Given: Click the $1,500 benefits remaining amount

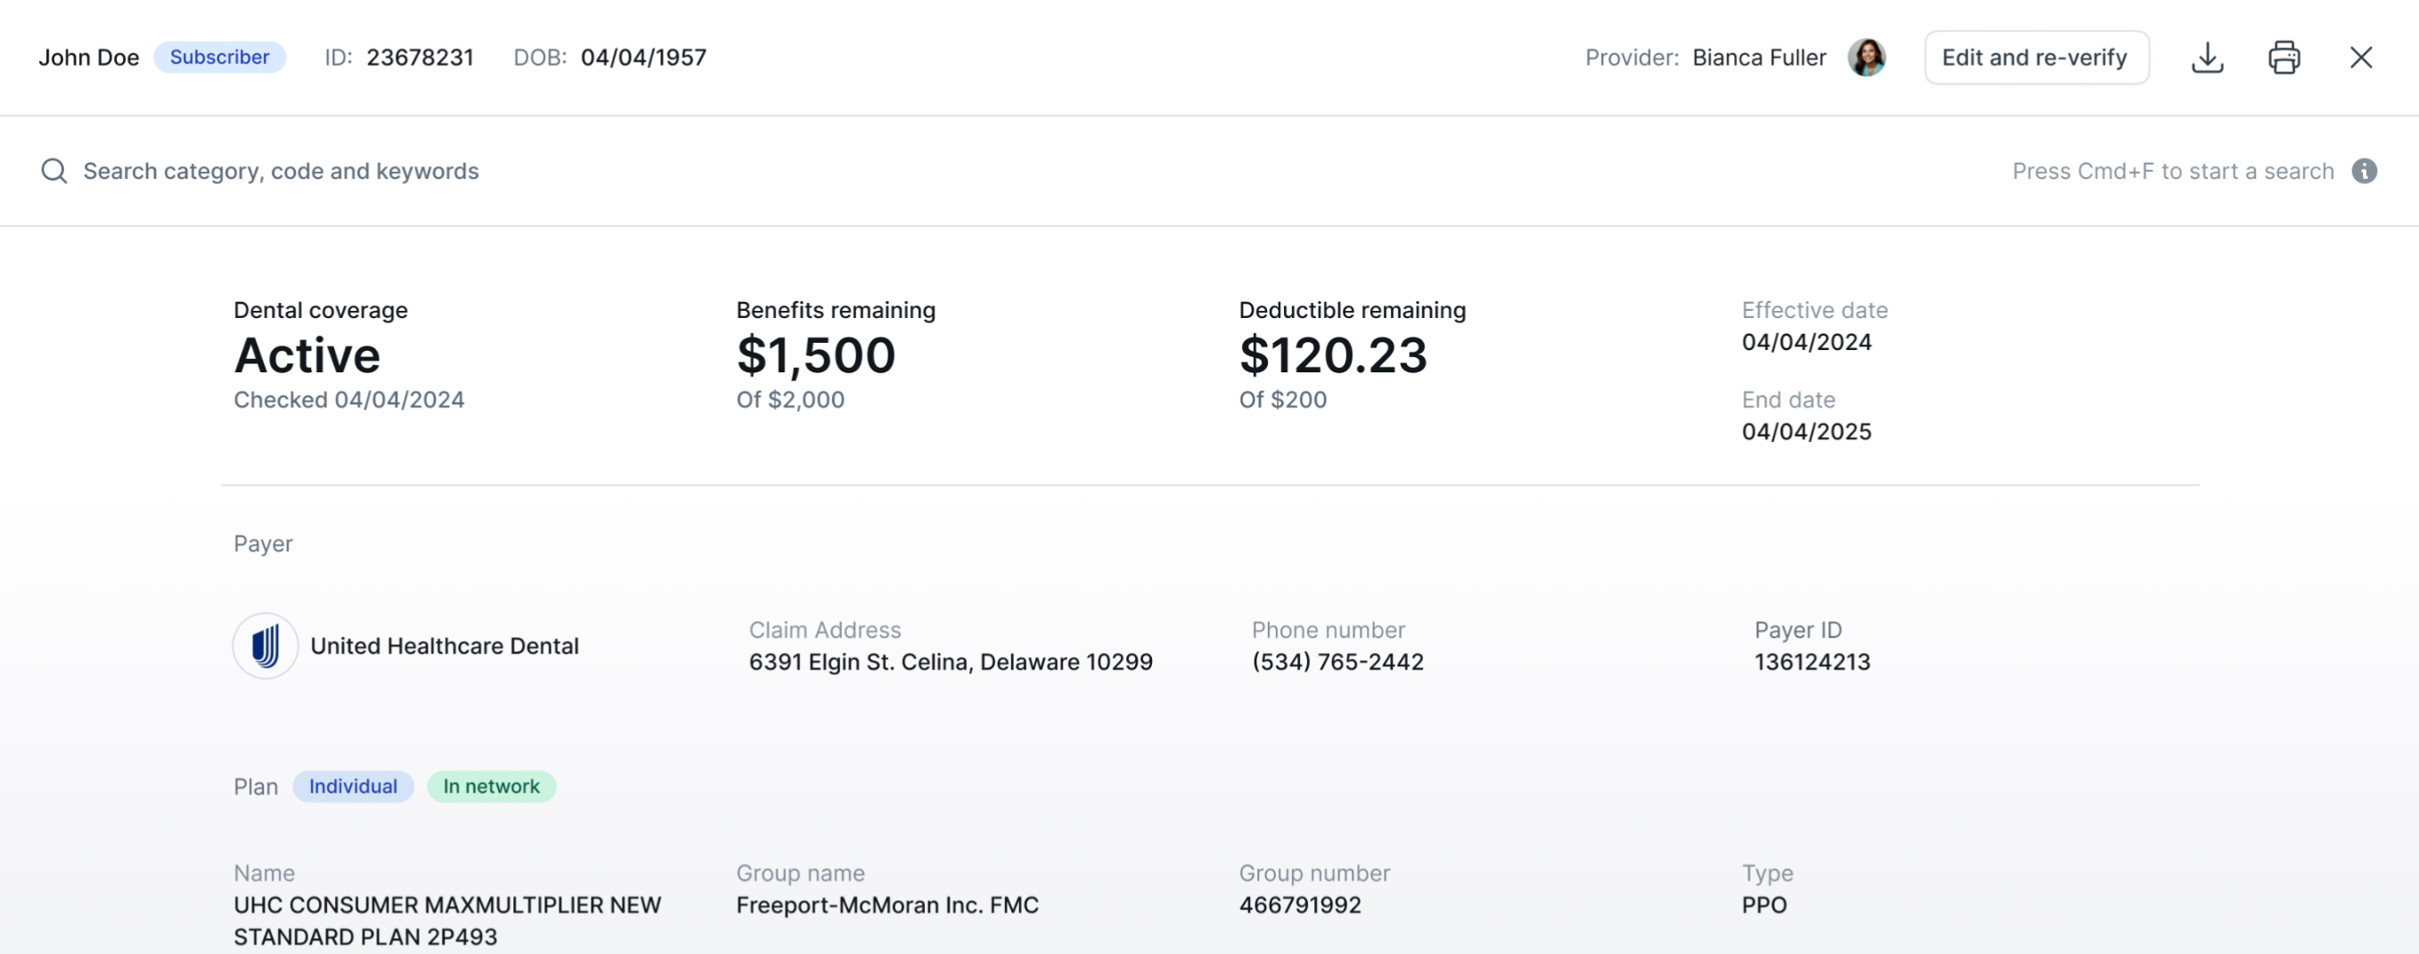Looking at the screenshot, I should (816, 355).
